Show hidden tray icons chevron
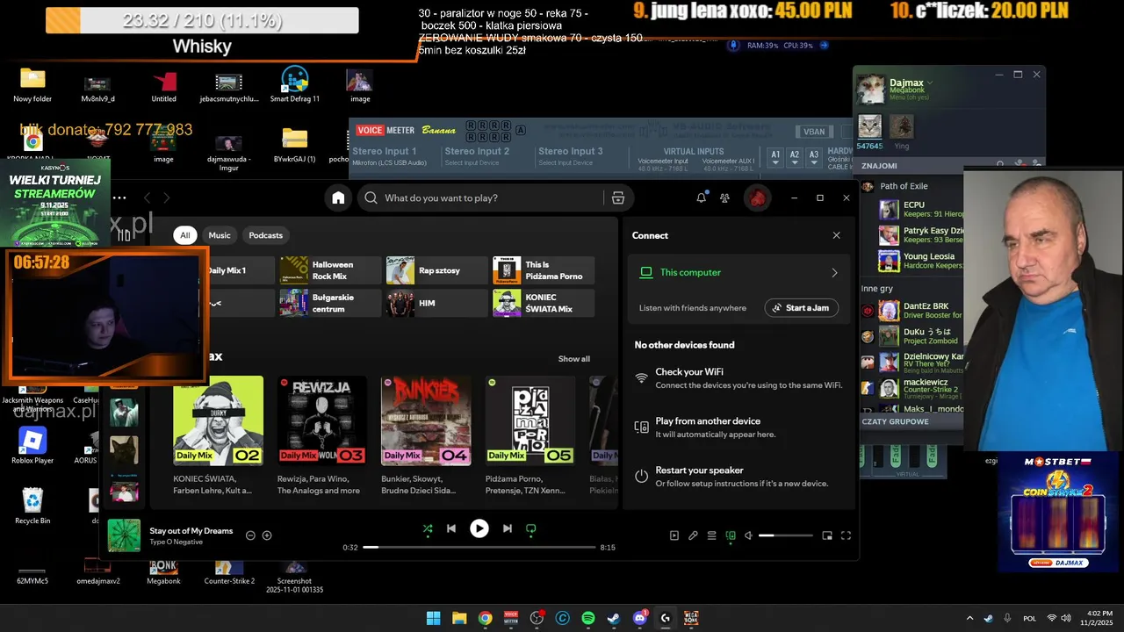The height and width of the screenshot is (632, 1124). point(969,618)
